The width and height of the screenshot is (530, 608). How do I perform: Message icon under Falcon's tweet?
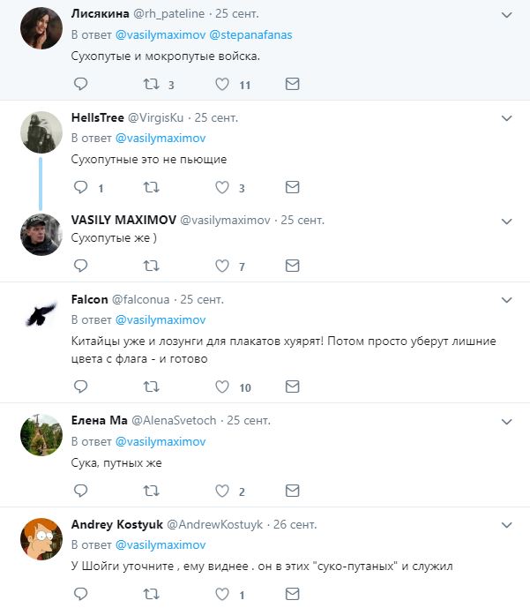click(293, 387)
